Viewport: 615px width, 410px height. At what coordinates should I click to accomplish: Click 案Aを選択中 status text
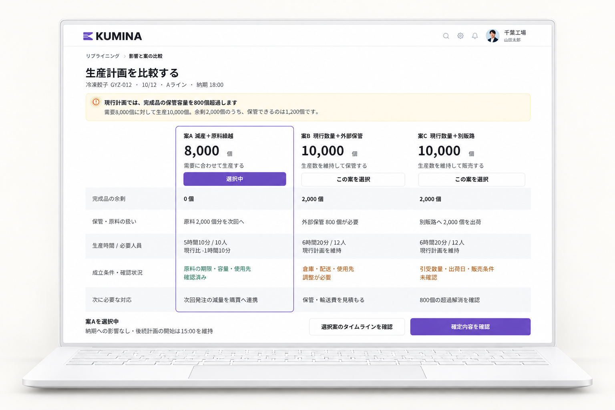[x=102, y=322]
